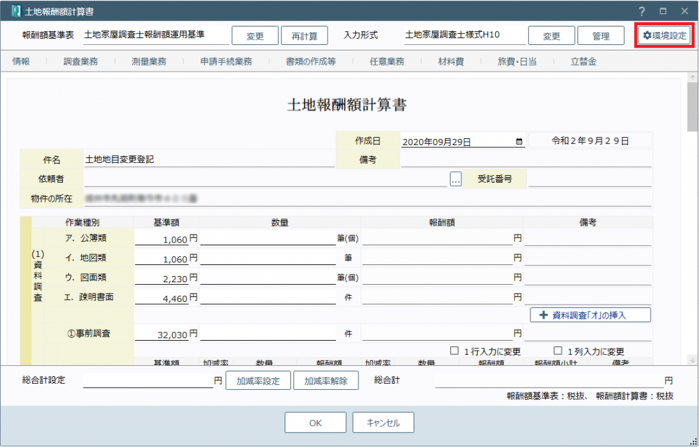Click the キャンセル button
The image size is (699, 447).
(384, 422)
